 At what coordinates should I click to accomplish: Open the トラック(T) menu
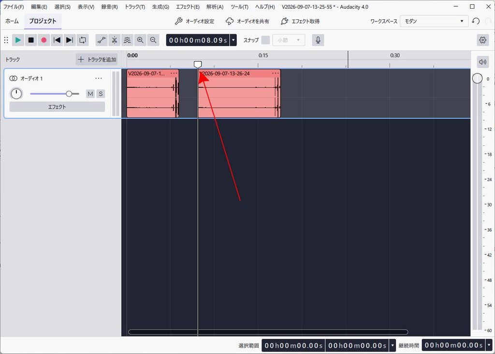point(135,7)
